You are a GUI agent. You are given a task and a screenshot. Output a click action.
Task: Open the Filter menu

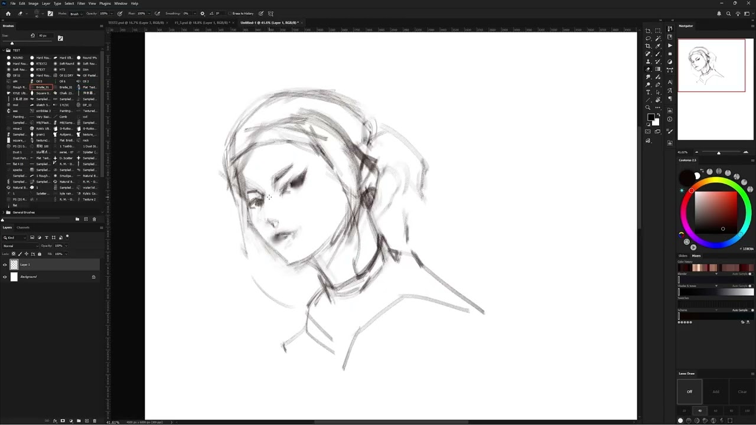[81, 4]
